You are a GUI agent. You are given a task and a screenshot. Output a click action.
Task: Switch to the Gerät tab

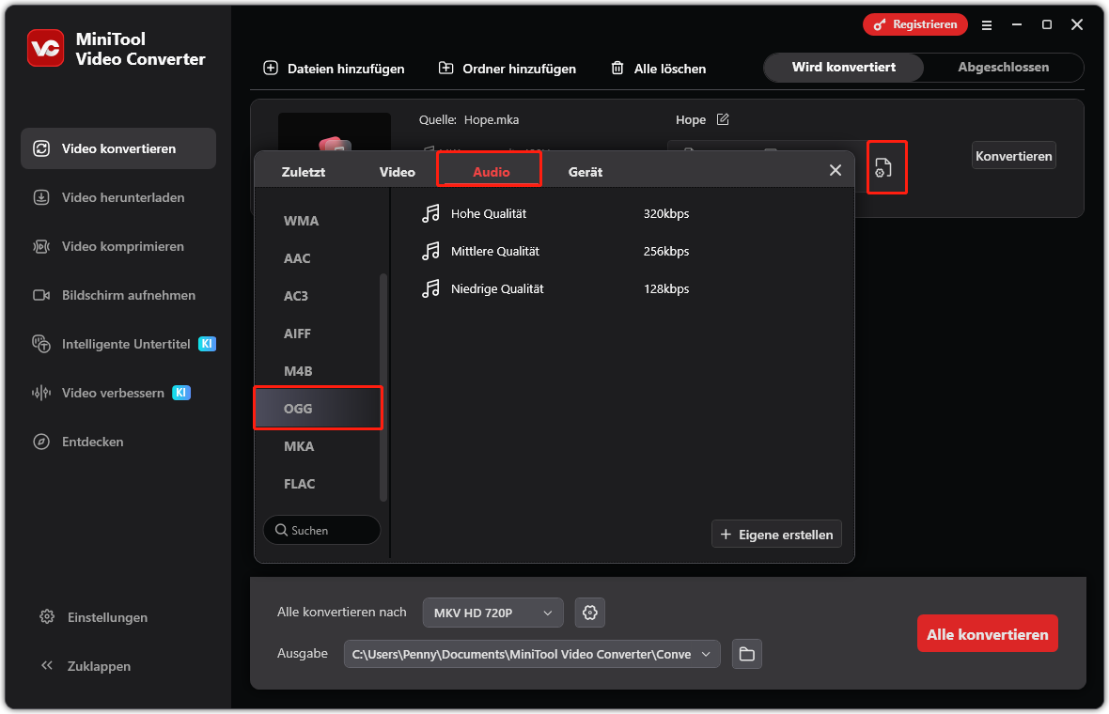586,172
